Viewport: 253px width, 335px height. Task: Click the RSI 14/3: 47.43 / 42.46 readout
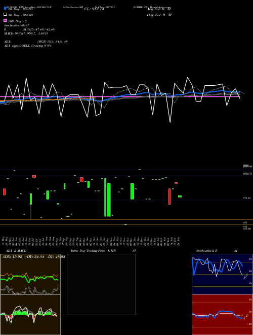pos(29,29)
